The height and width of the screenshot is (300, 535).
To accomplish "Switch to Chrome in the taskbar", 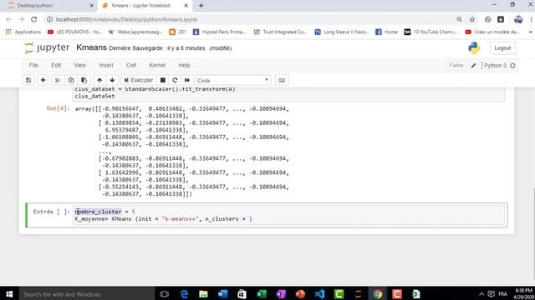I will [x=377, y=294].
